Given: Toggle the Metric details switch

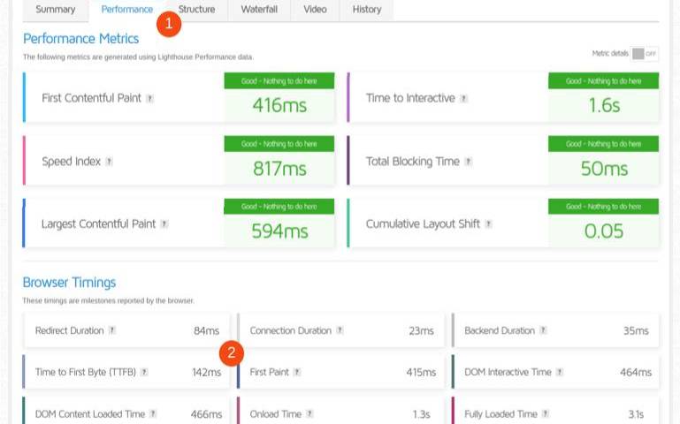Looking at the screenshot, I should [x=644, y=54].
